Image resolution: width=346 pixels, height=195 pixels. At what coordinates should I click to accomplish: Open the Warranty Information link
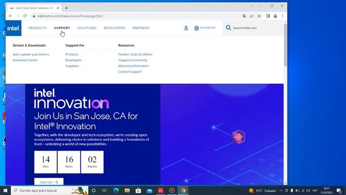(x=134, y=66)
